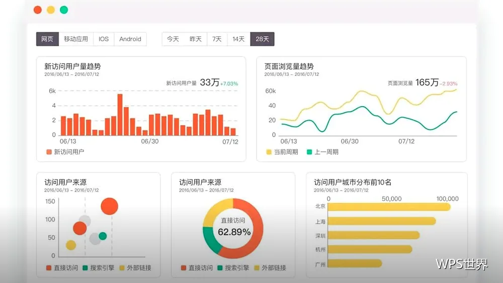Click the green maximize window button

pyautogui.click(x=64, y=10)
